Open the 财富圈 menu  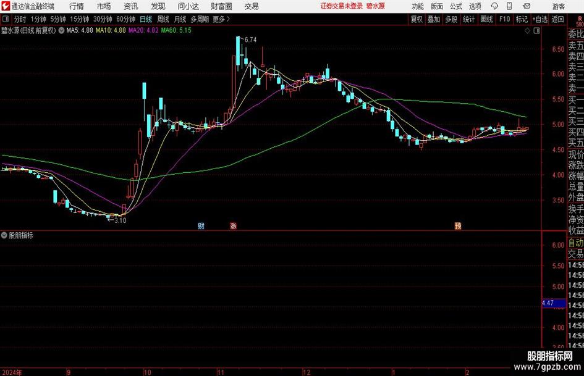coord(221,6)
